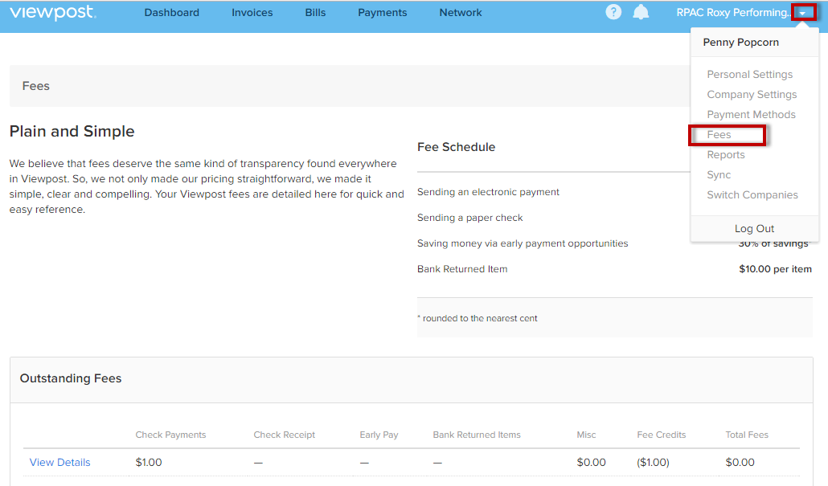Select Personal Settings in the account menu

pyautogui.click(x=750, y=75)
